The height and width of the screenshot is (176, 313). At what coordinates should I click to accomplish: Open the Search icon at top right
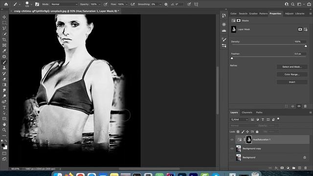tap(292, 4)
